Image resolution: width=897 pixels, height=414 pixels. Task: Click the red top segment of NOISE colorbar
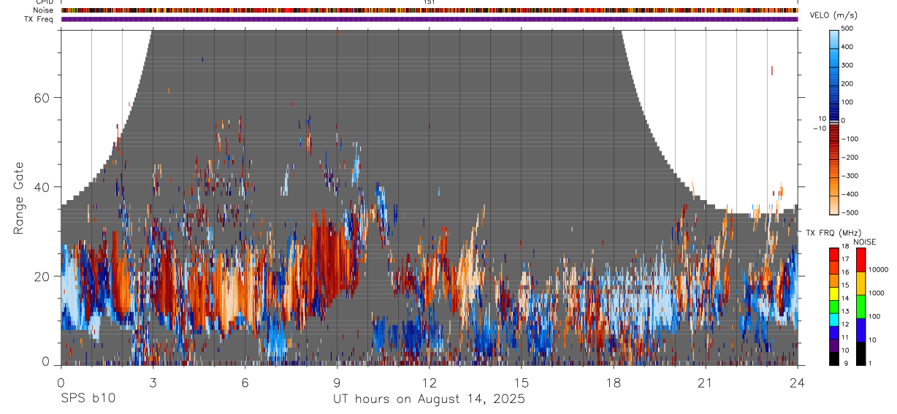click(860, 259)
